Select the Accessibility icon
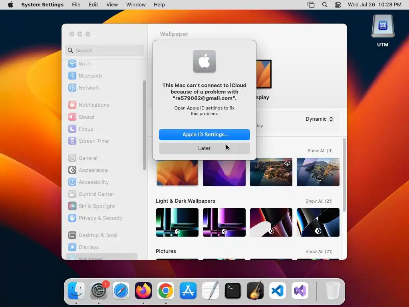 pos(72,182)
